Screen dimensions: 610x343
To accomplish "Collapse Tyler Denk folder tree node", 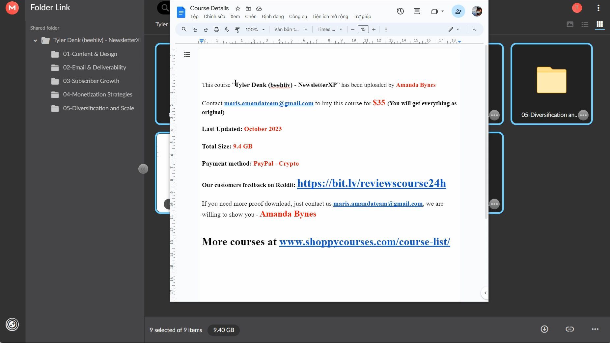I will (35, 40).
